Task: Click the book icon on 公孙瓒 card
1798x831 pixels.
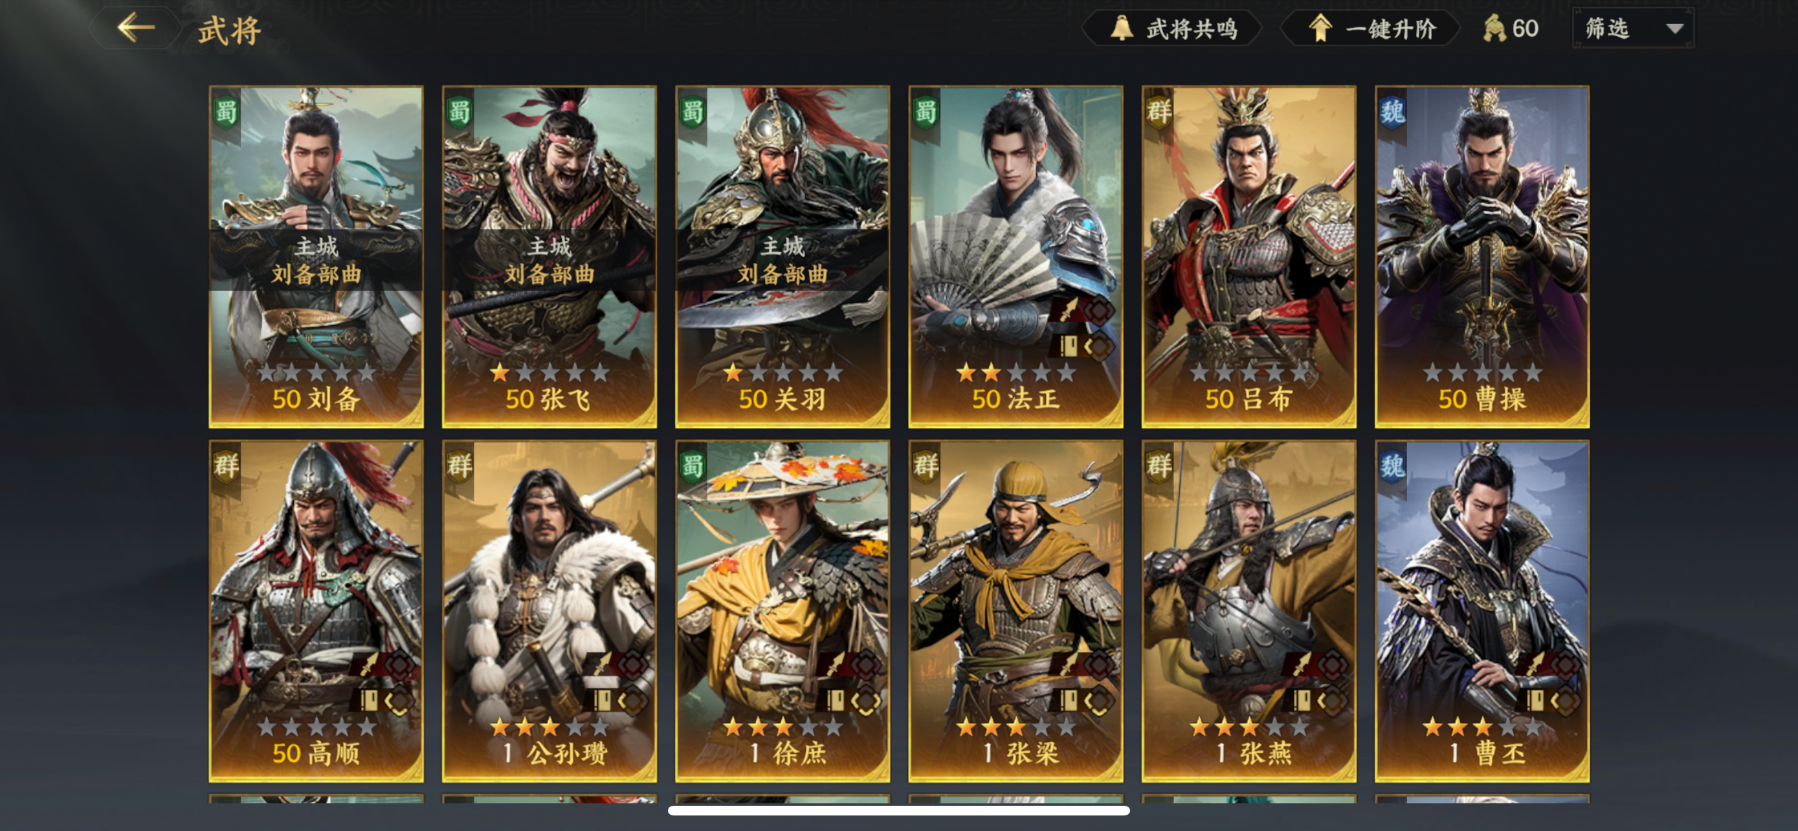Action: [602, 700]
